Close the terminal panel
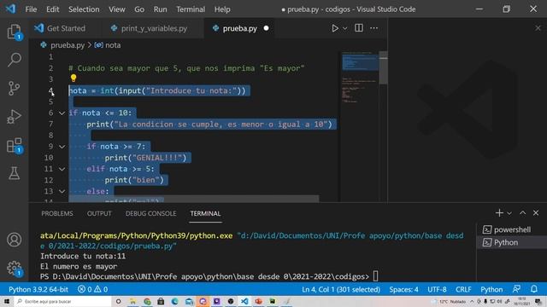The width and height of the screenshot is (547, 307). pyautogui.click(x=536, y=213)
